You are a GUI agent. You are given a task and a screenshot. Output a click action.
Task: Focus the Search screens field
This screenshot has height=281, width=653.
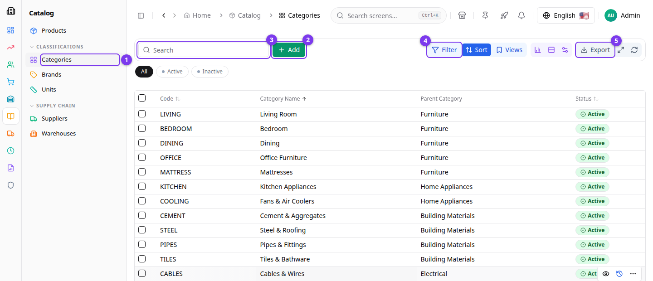[389, 15]
